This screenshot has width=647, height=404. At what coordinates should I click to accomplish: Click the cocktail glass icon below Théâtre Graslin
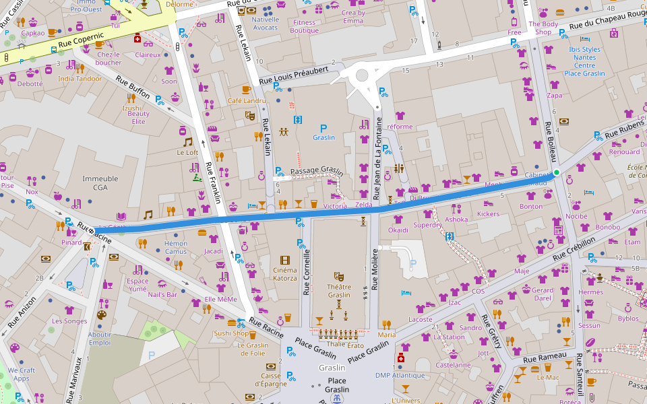(319, 320)
